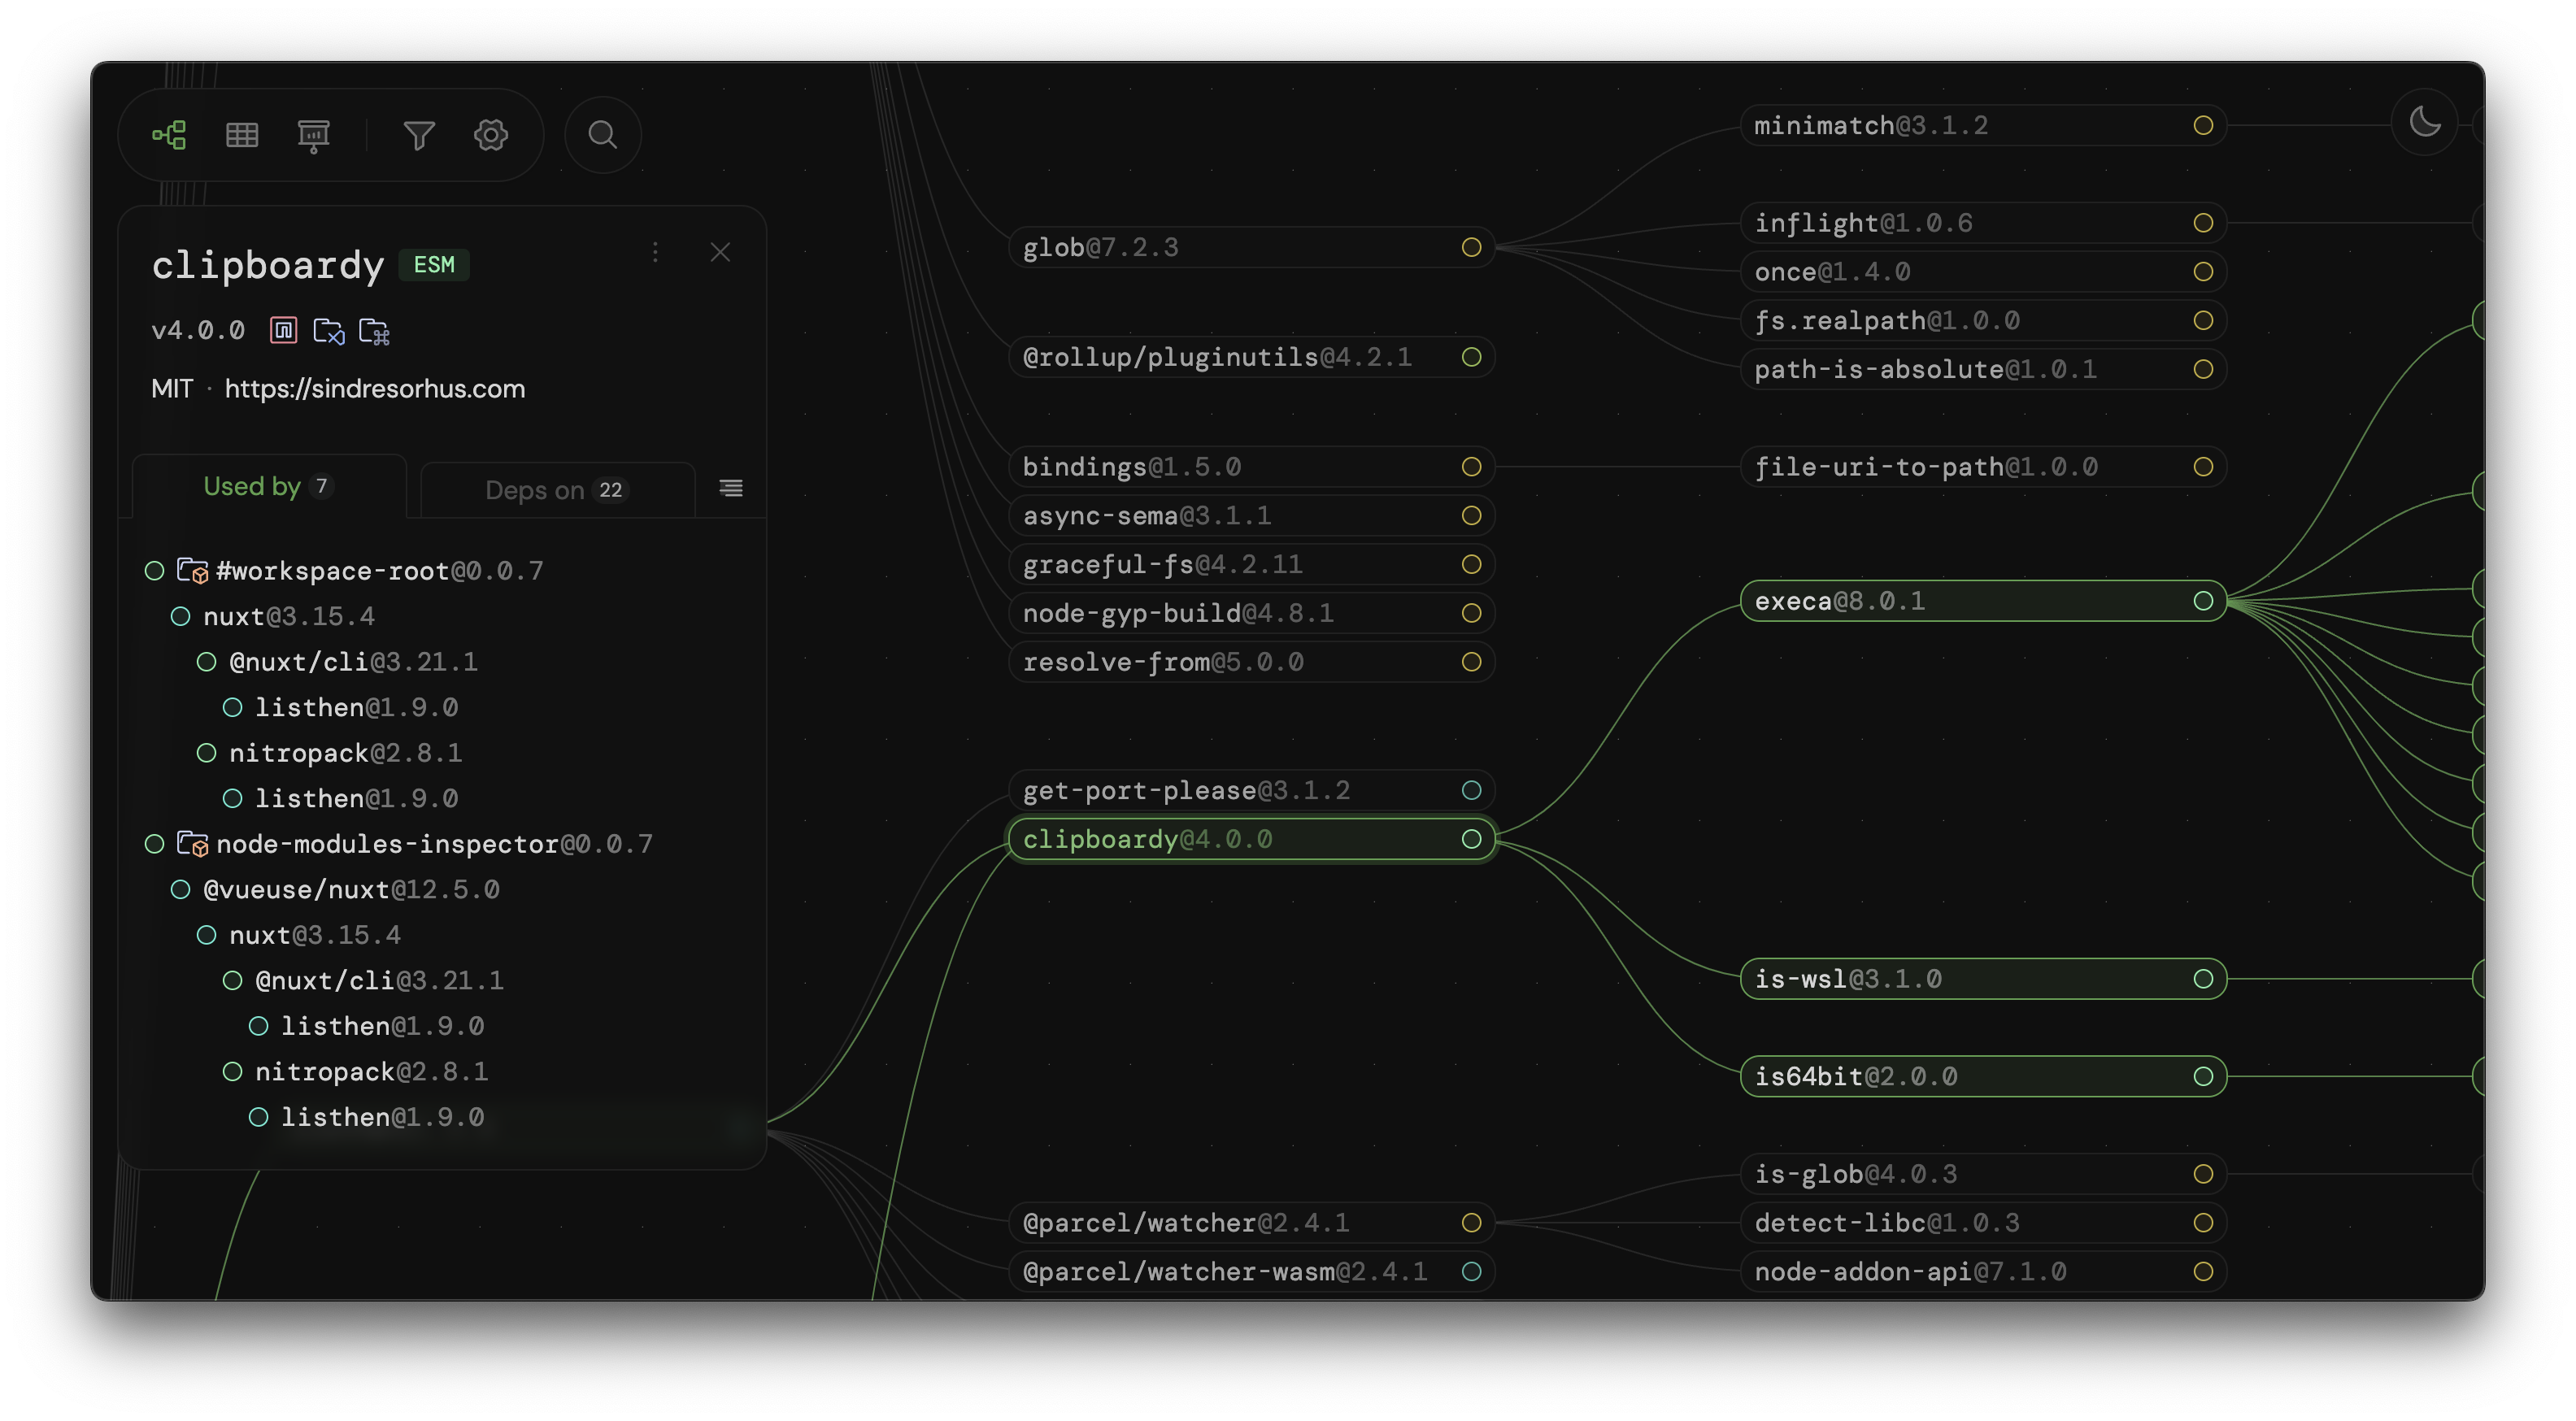Viewport: 2576px width, 1421px height.
Task: Open the report presentation view icon
Action: pyautogui.click(x=314, y=135)
